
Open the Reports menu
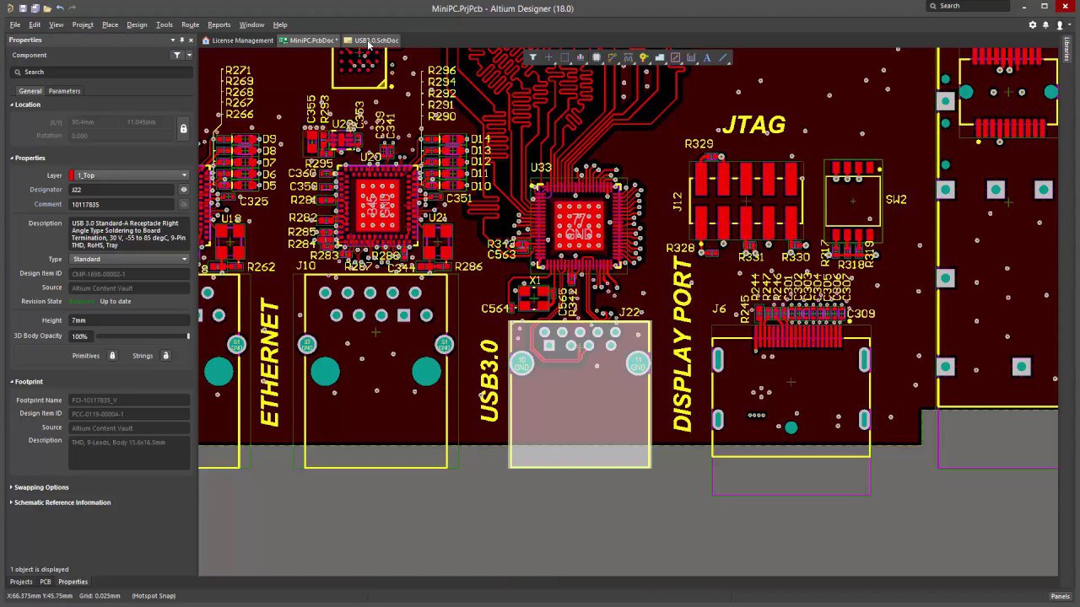(219, 24)
